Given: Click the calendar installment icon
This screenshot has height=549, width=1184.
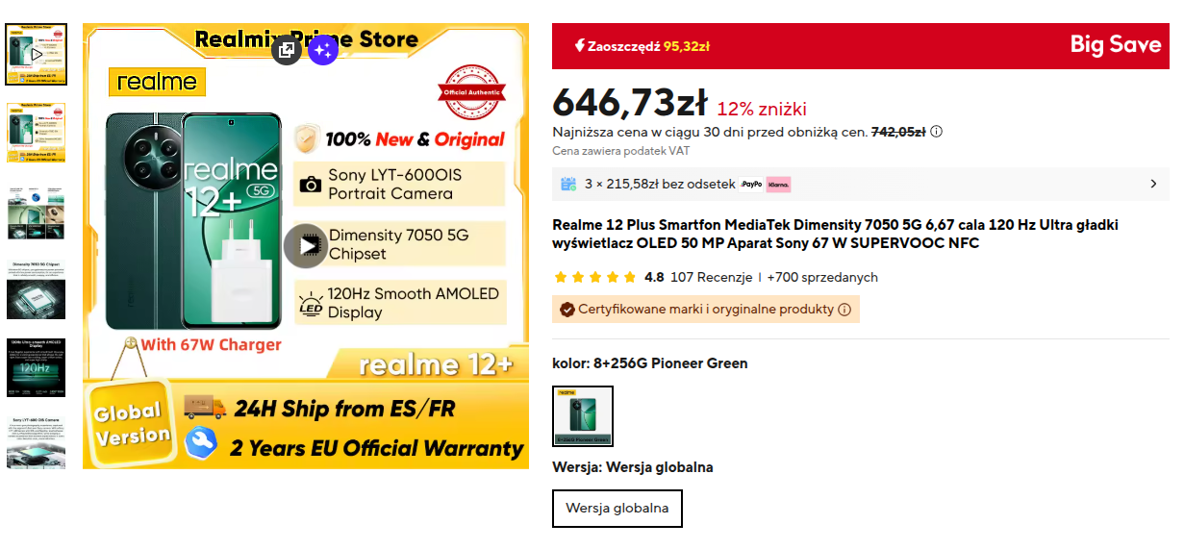Looking at the screenshot, I should coord(568,184).
